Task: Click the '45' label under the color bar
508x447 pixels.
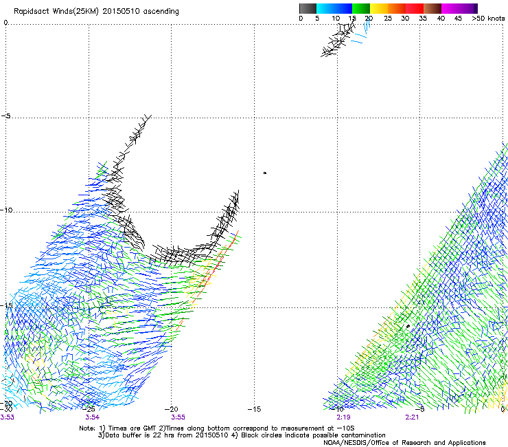Action: 458,19
